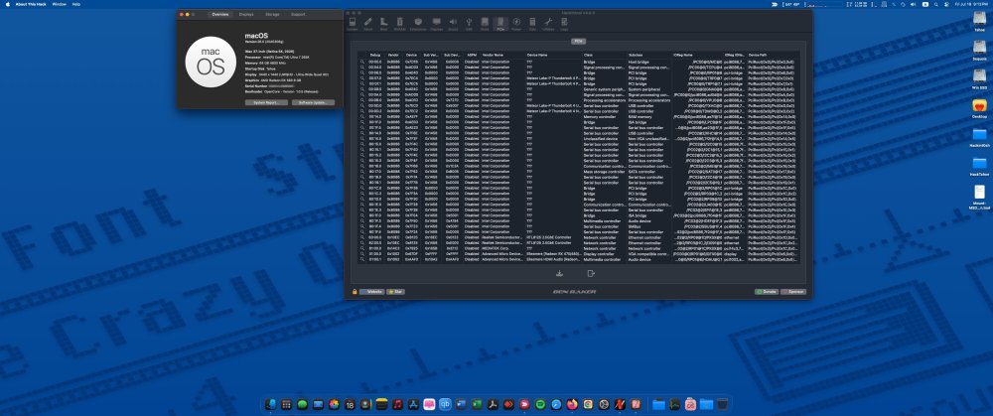Open the Window menu

click(x=60, y=4)
